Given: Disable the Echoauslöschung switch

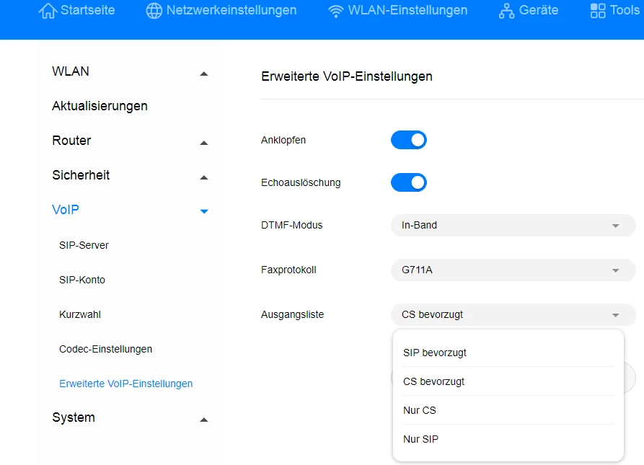Looking at the screenshot, I should pos(409,182).
